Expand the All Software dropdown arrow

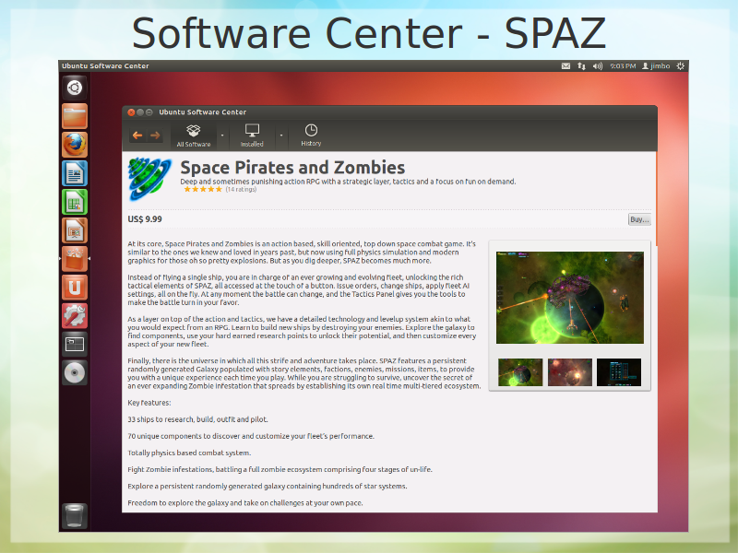222,135
